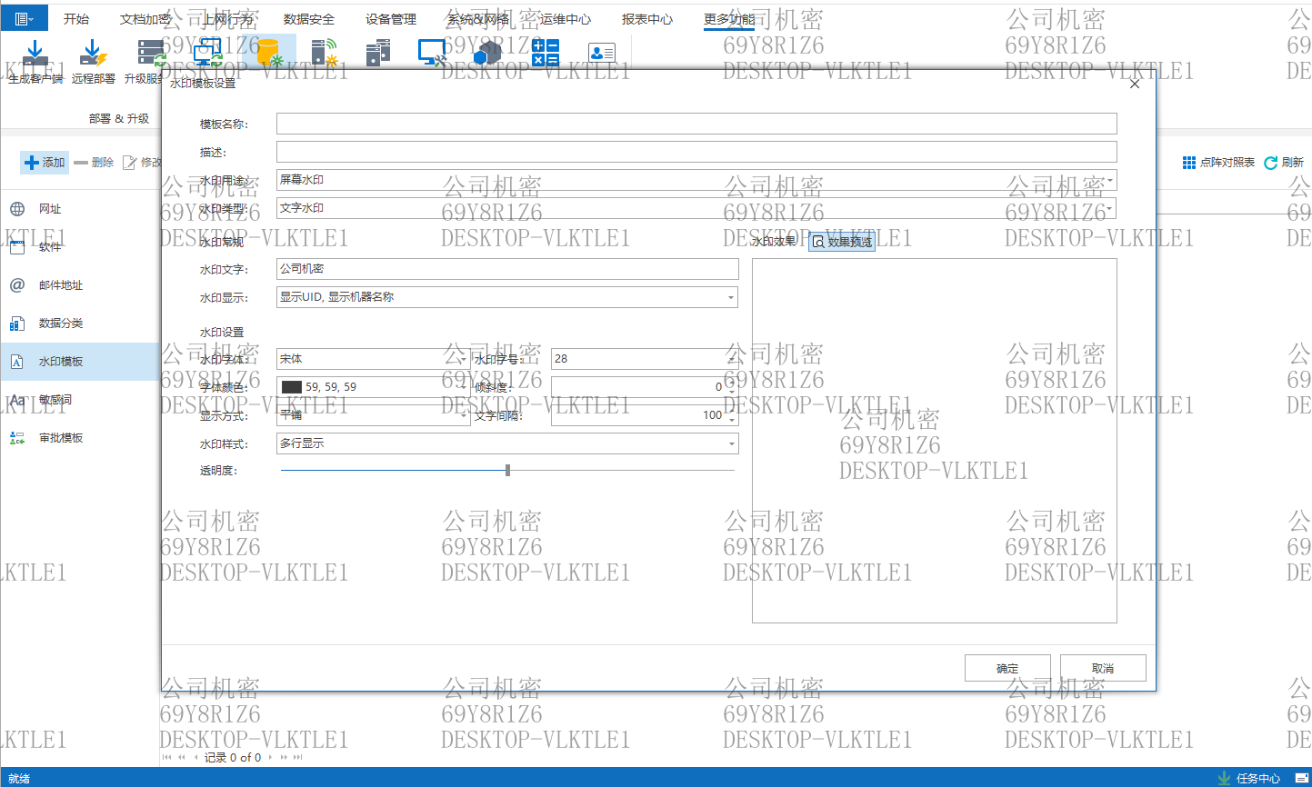This screenshot has height=787, width=1312.
Task: Click the 刷新 refresh icon
Action: pos(1271,163)
